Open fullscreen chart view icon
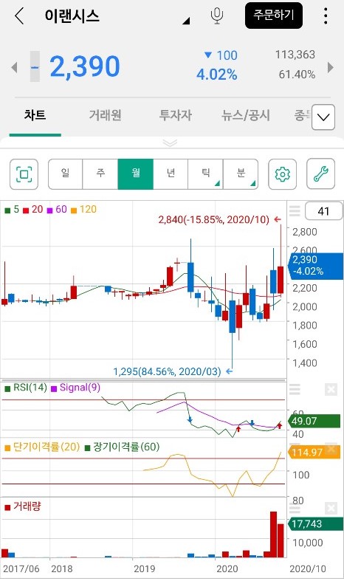This screenshot has width=344, height=581. tap(24, 173)
